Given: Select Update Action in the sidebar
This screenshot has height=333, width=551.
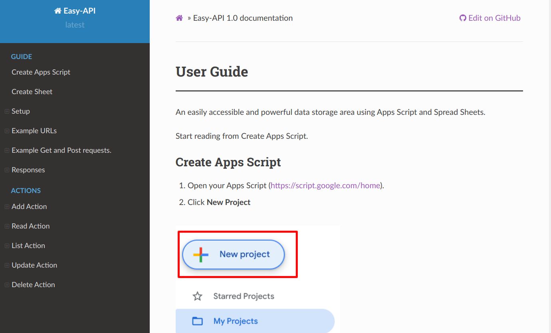Looking at the screenshot, I should (34, 265).
